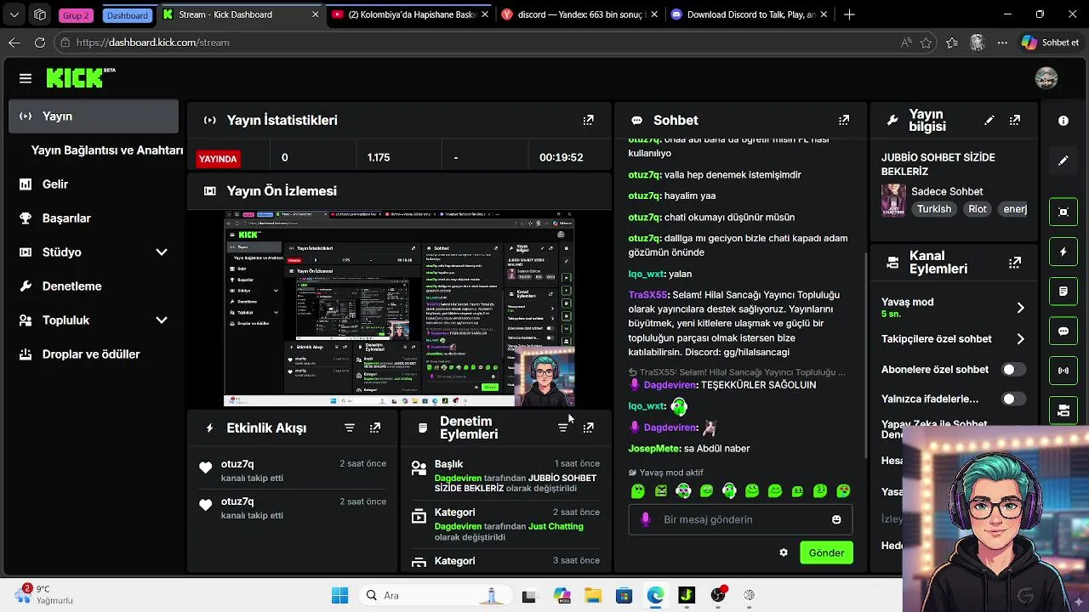Open Takipçilere özel sohbet chevron
The image size is (1089, 612).
click(1020, 339)
